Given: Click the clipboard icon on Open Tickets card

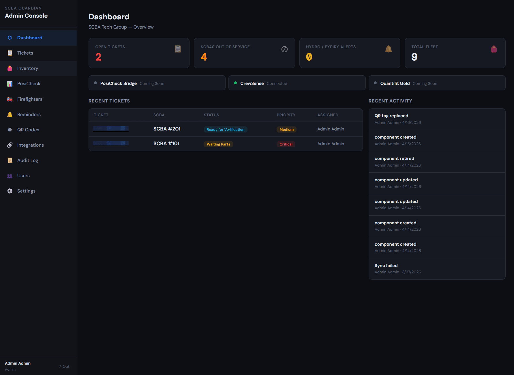Looking at the screenshot, I should click(178, 49).
